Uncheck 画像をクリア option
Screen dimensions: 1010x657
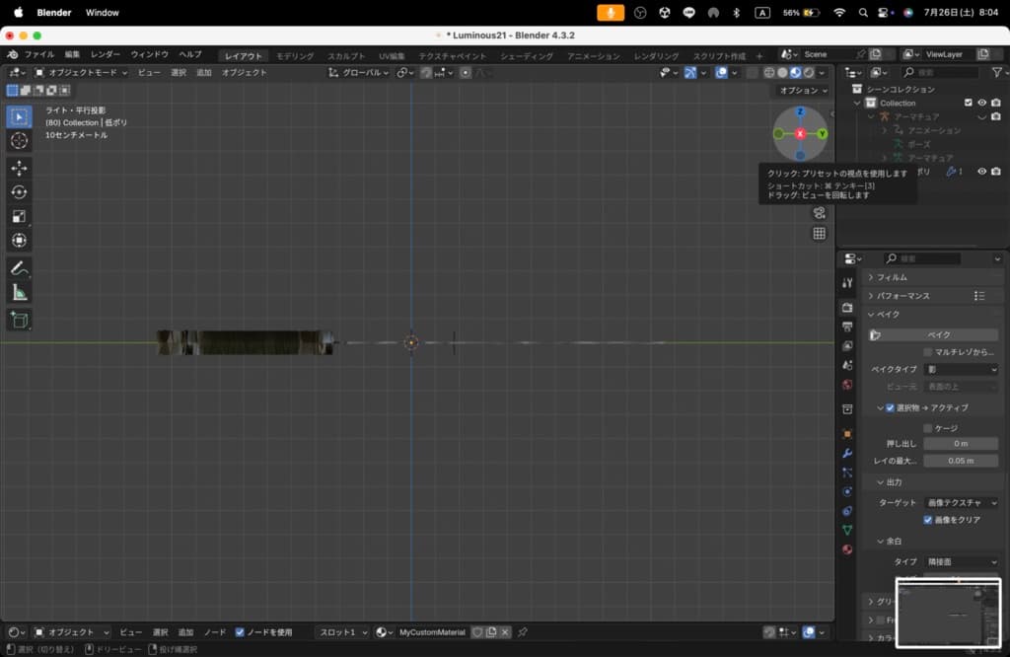click(x=928, y=520)
